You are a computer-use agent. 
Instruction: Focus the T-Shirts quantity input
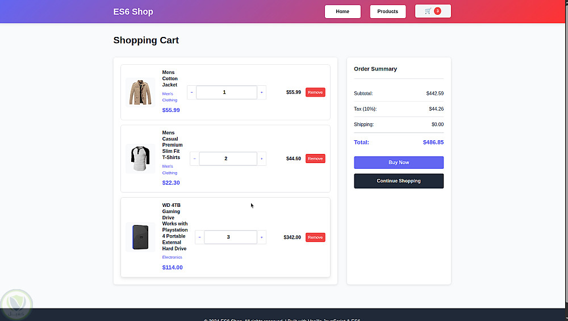tap(227, 159)
